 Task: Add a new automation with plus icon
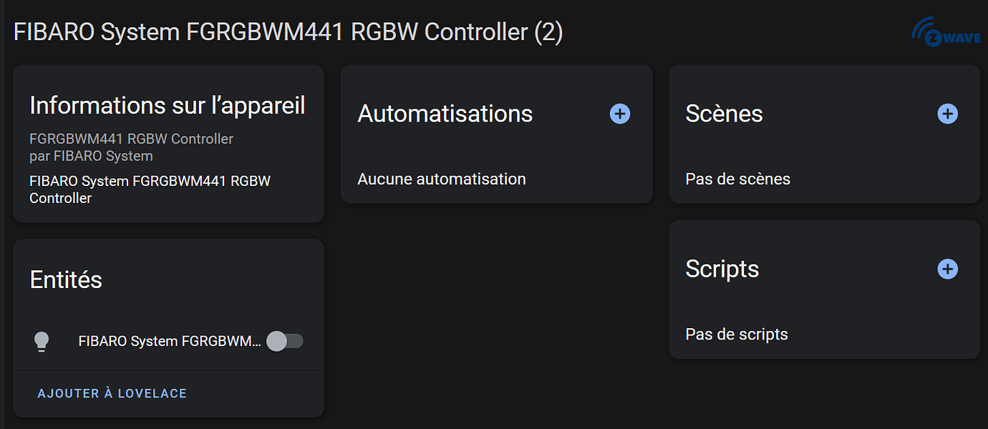point(620,114)
